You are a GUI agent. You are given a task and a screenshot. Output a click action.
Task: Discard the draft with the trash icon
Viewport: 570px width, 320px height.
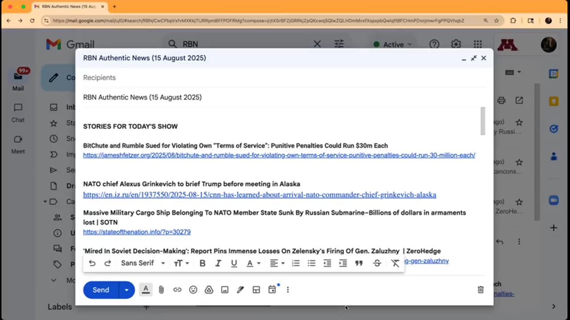point(480,290)
